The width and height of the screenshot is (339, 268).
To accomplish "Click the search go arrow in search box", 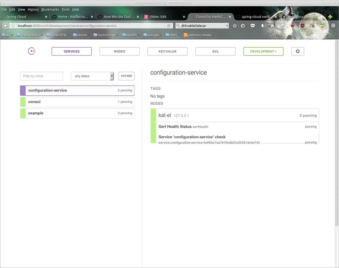I will [x=227, y=26].
